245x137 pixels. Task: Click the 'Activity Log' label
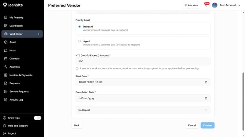[16, 99]
